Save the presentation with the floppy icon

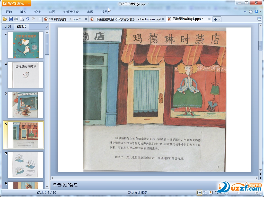[11, 19]
